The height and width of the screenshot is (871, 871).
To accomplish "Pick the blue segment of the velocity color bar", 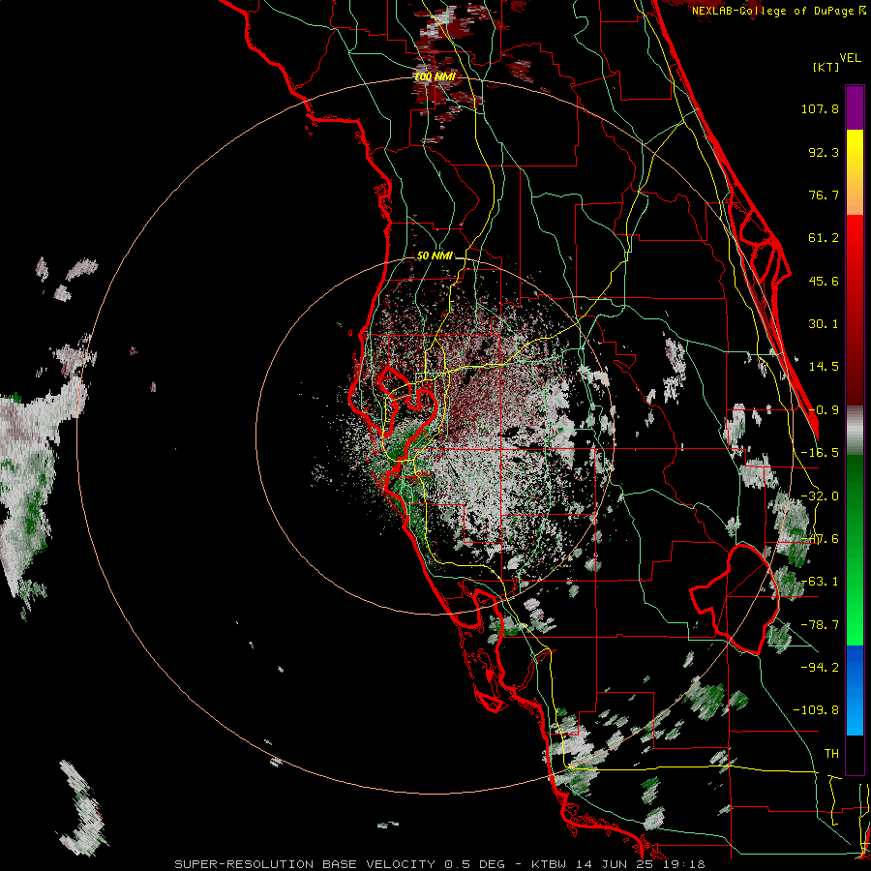I will [855, 690].
